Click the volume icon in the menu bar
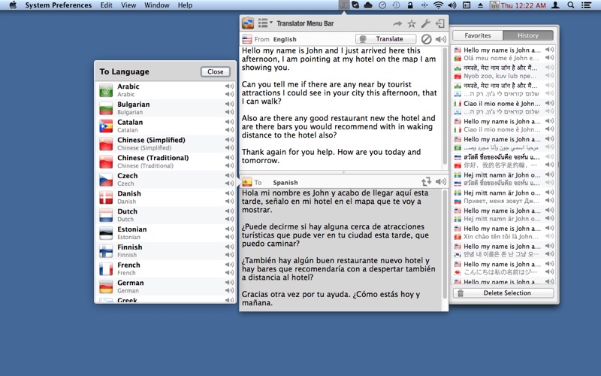This screenshot has height=376, width=601. point(452,5)
